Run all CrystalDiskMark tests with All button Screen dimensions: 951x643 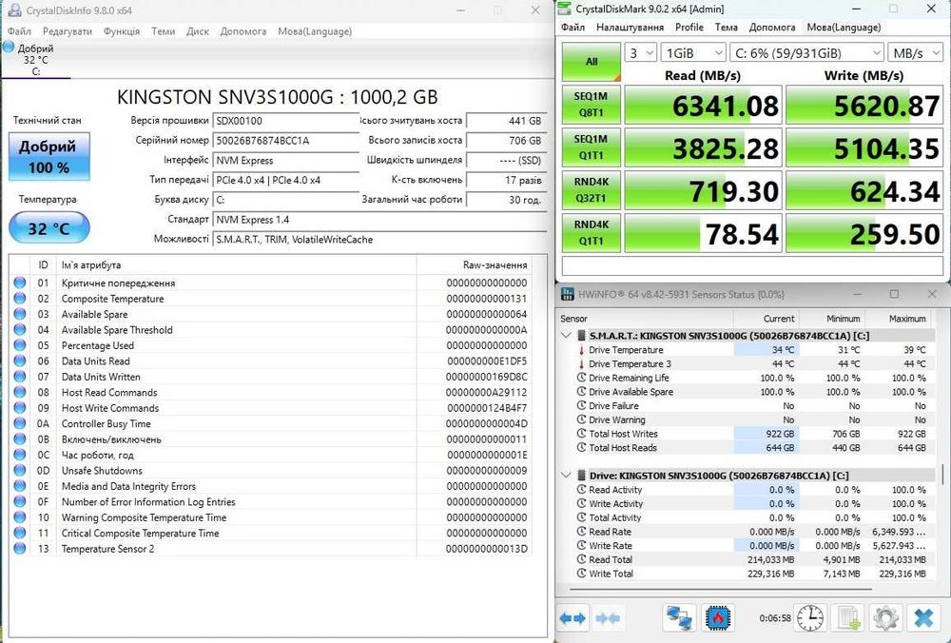coord(592,62)
